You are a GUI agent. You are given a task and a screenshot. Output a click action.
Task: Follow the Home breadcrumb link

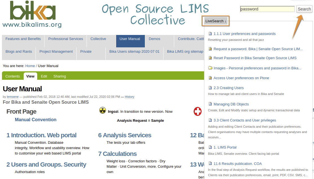(30, 66)
